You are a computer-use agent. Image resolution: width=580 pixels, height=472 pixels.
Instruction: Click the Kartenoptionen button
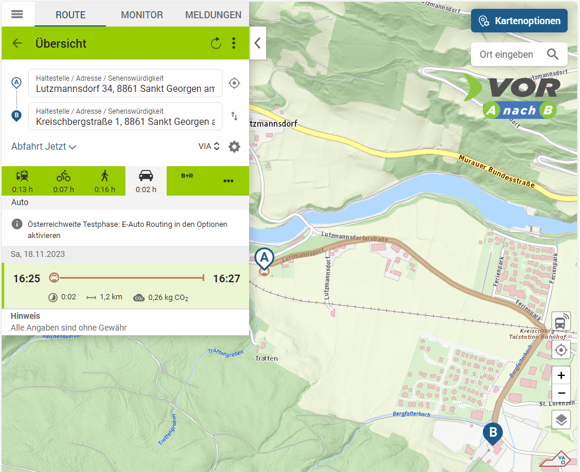(x=519, y=21)
